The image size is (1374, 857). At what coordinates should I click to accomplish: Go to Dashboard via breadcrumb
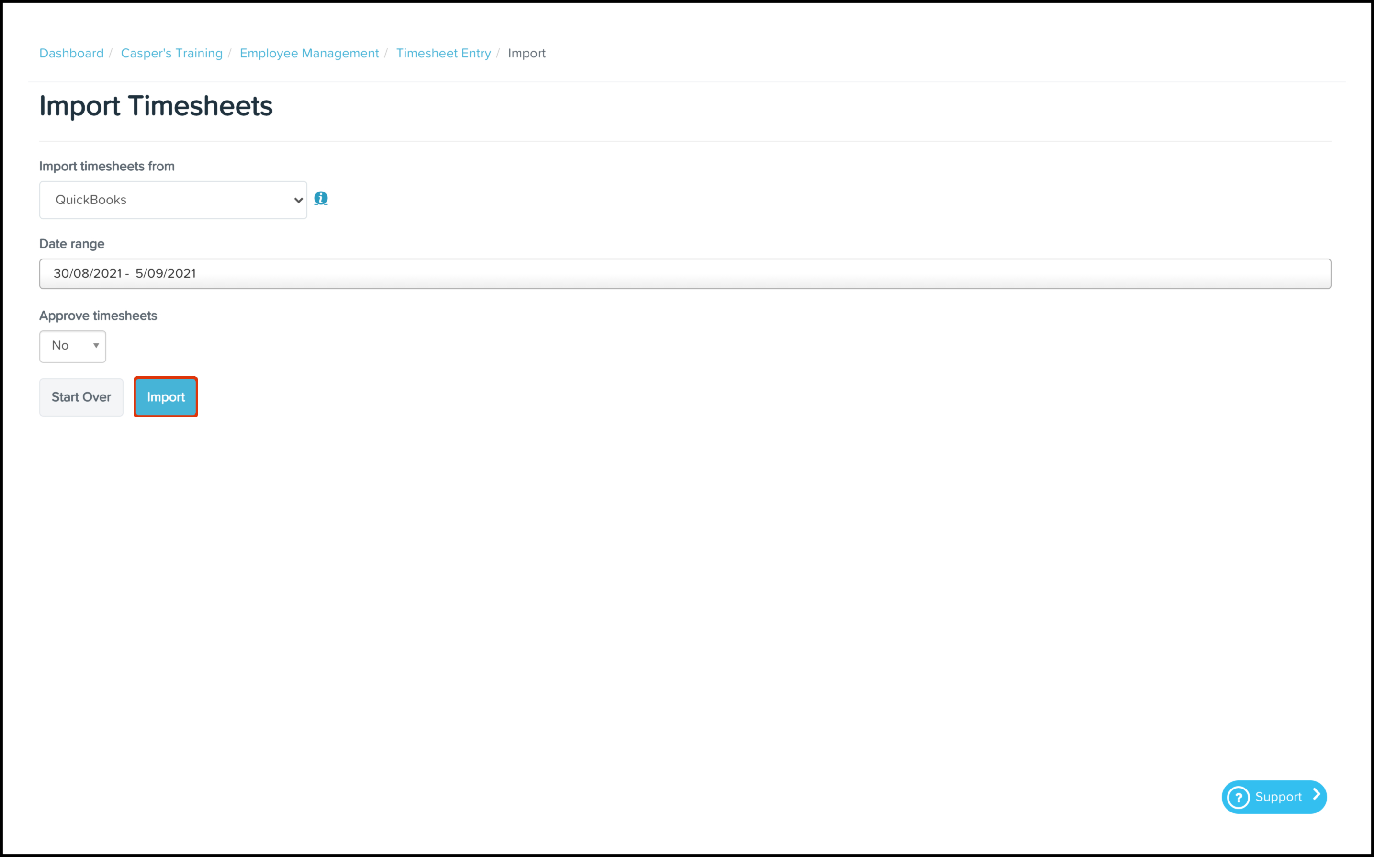click(x=71, y=53)
